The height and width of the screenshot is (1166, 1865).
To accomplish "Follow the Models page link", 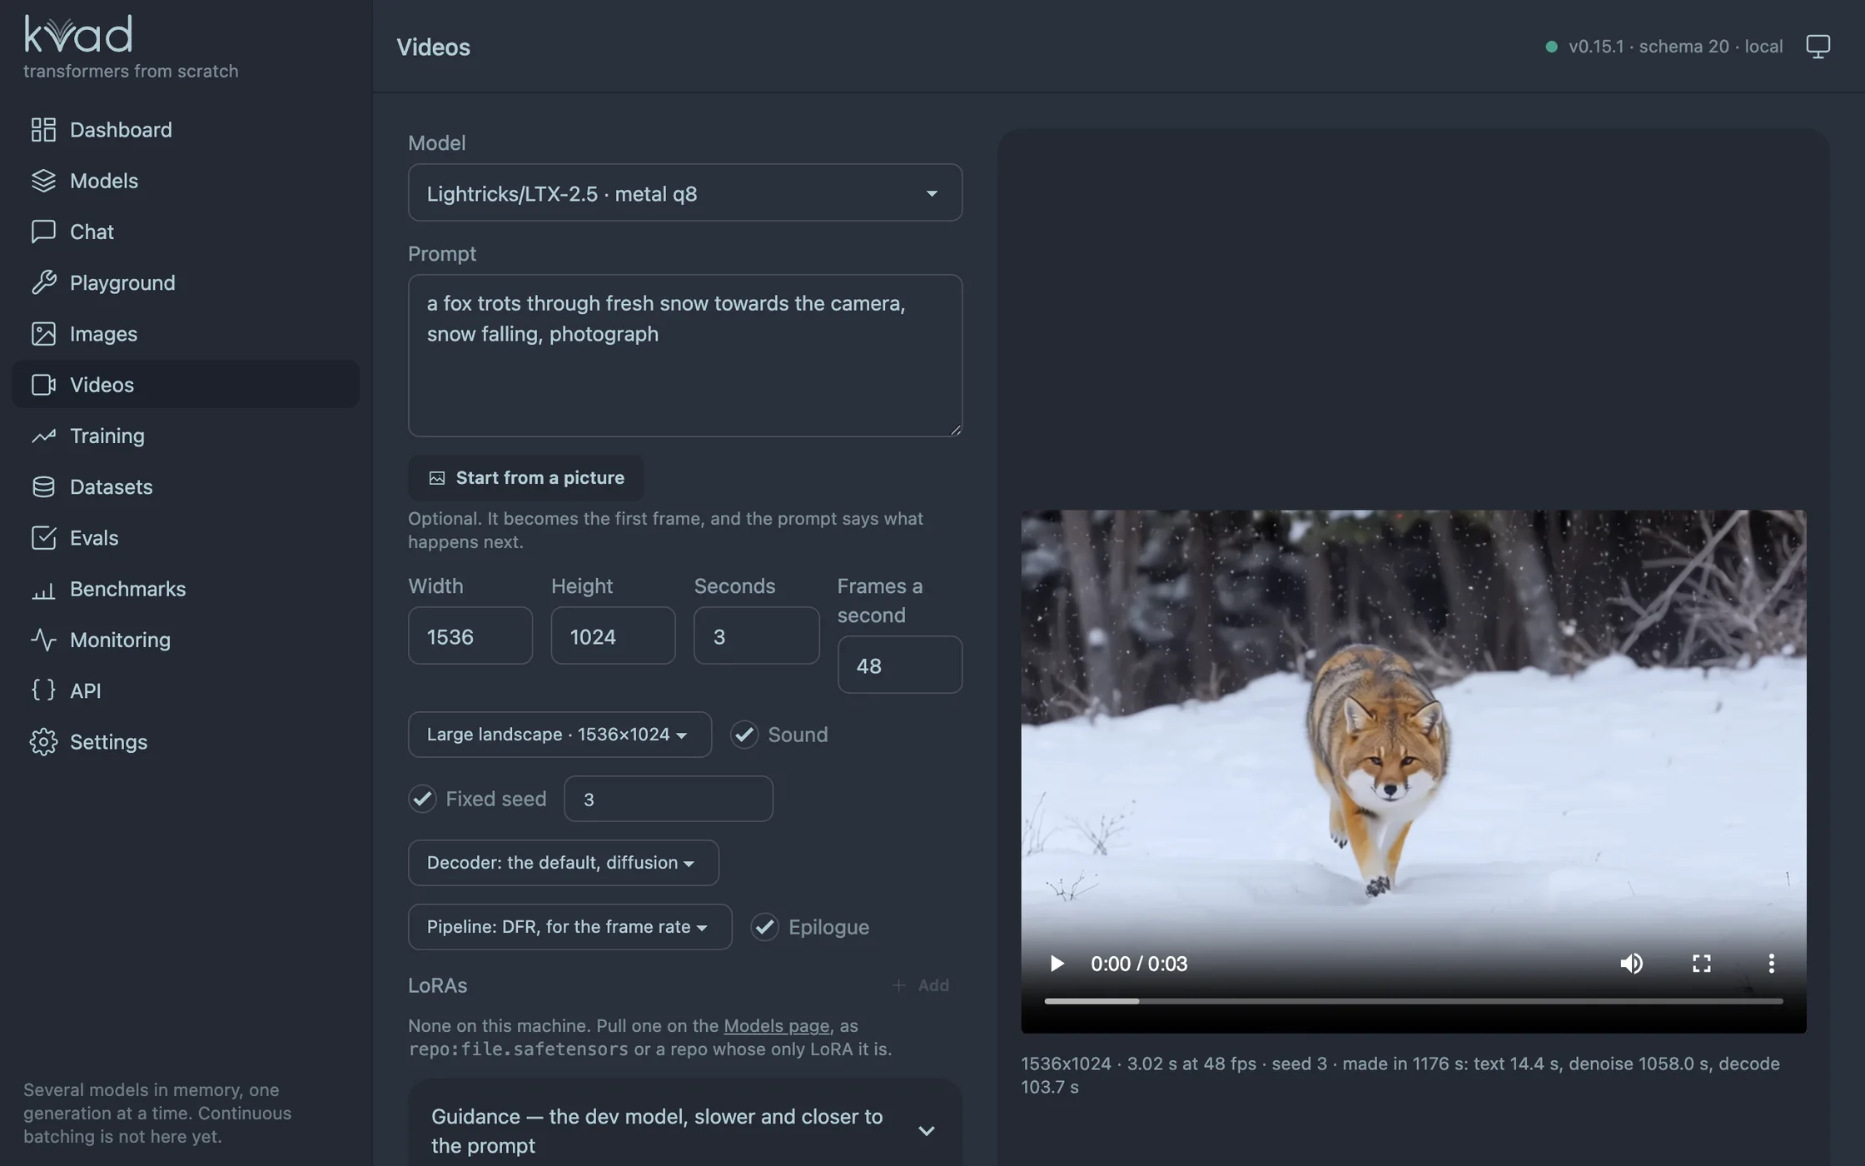I will click(x=776, y=1026).
